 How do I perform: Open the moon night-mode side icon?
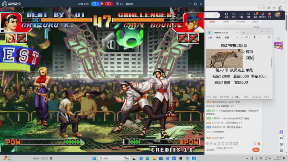pos(282,138)
